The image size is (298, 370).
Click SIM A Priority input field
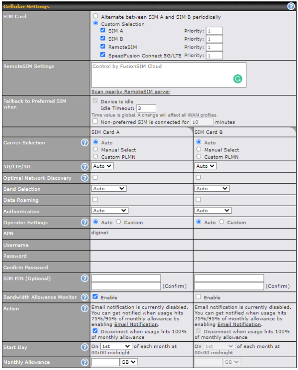(214, 31)
